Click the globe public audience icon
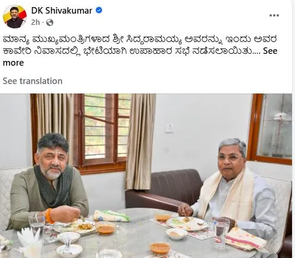This screenshot has width=295, height=258. tap(50, 22)
